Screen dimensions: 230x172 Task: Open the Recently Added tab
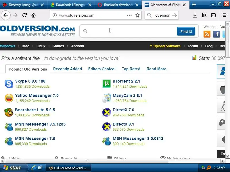[68, 69]
